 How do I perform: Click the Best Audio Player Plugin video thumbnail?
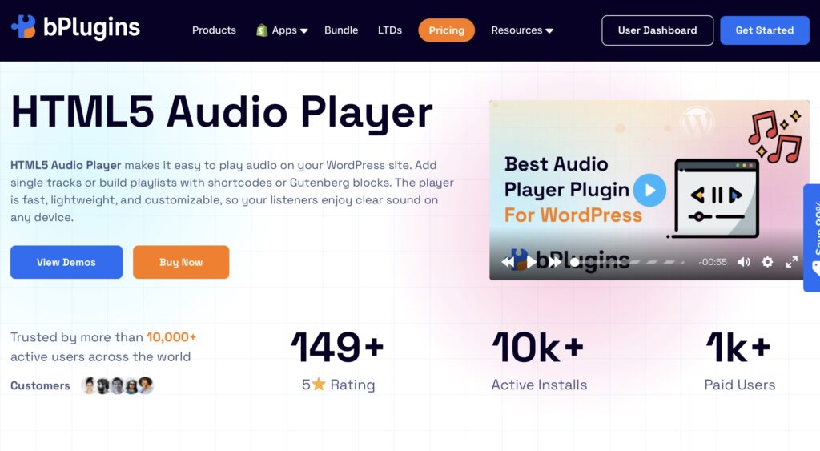649,191
